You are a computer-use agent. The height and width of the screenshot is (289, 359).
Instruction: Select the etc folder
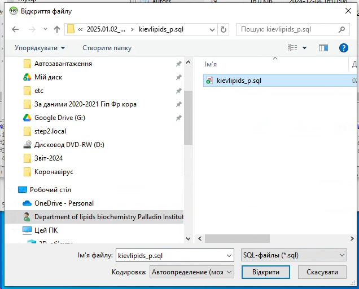coord(39,91)
